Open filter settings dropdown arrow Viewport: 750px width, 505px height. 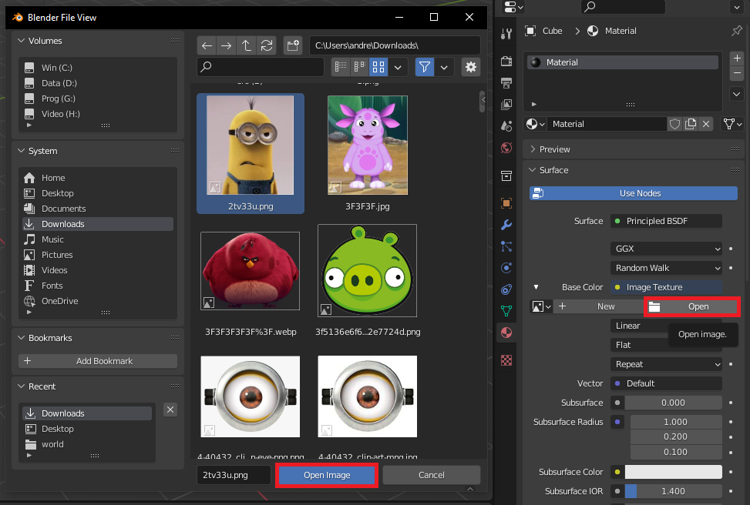pyautogui.click(x=444, y=67)
